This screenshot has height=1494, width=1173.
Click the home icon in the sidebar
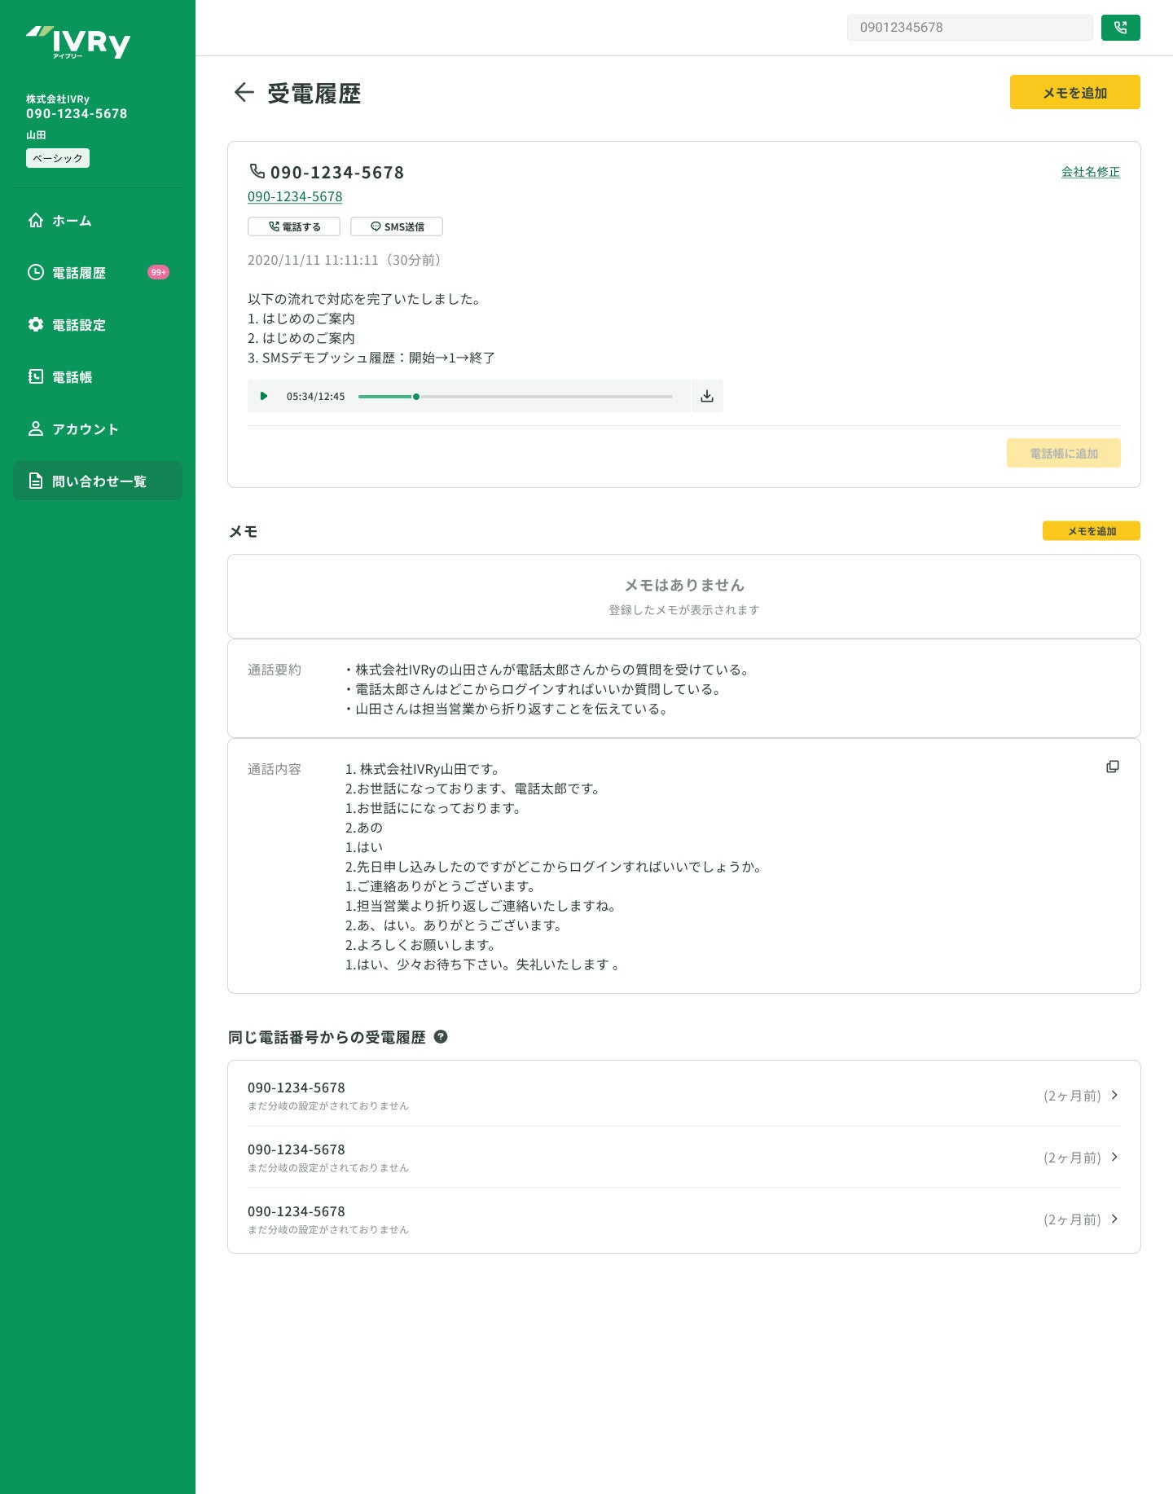click(36, 220)
